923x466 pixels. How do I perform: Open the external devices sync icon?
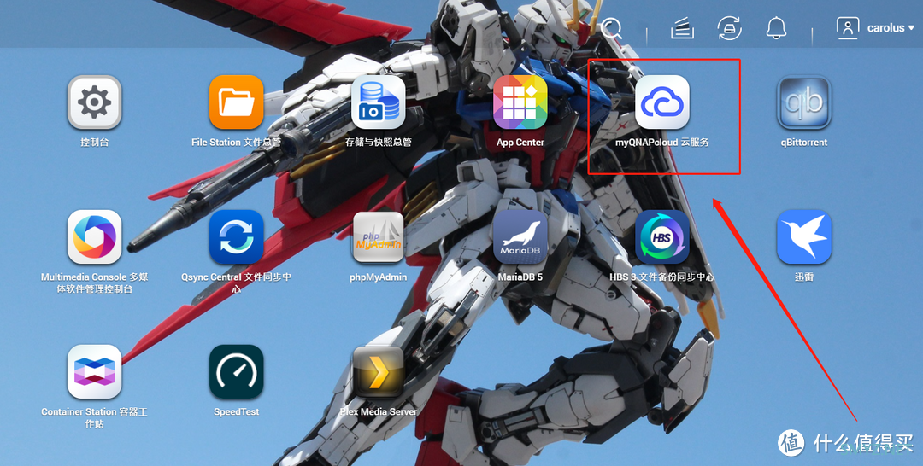coord(729,27)
